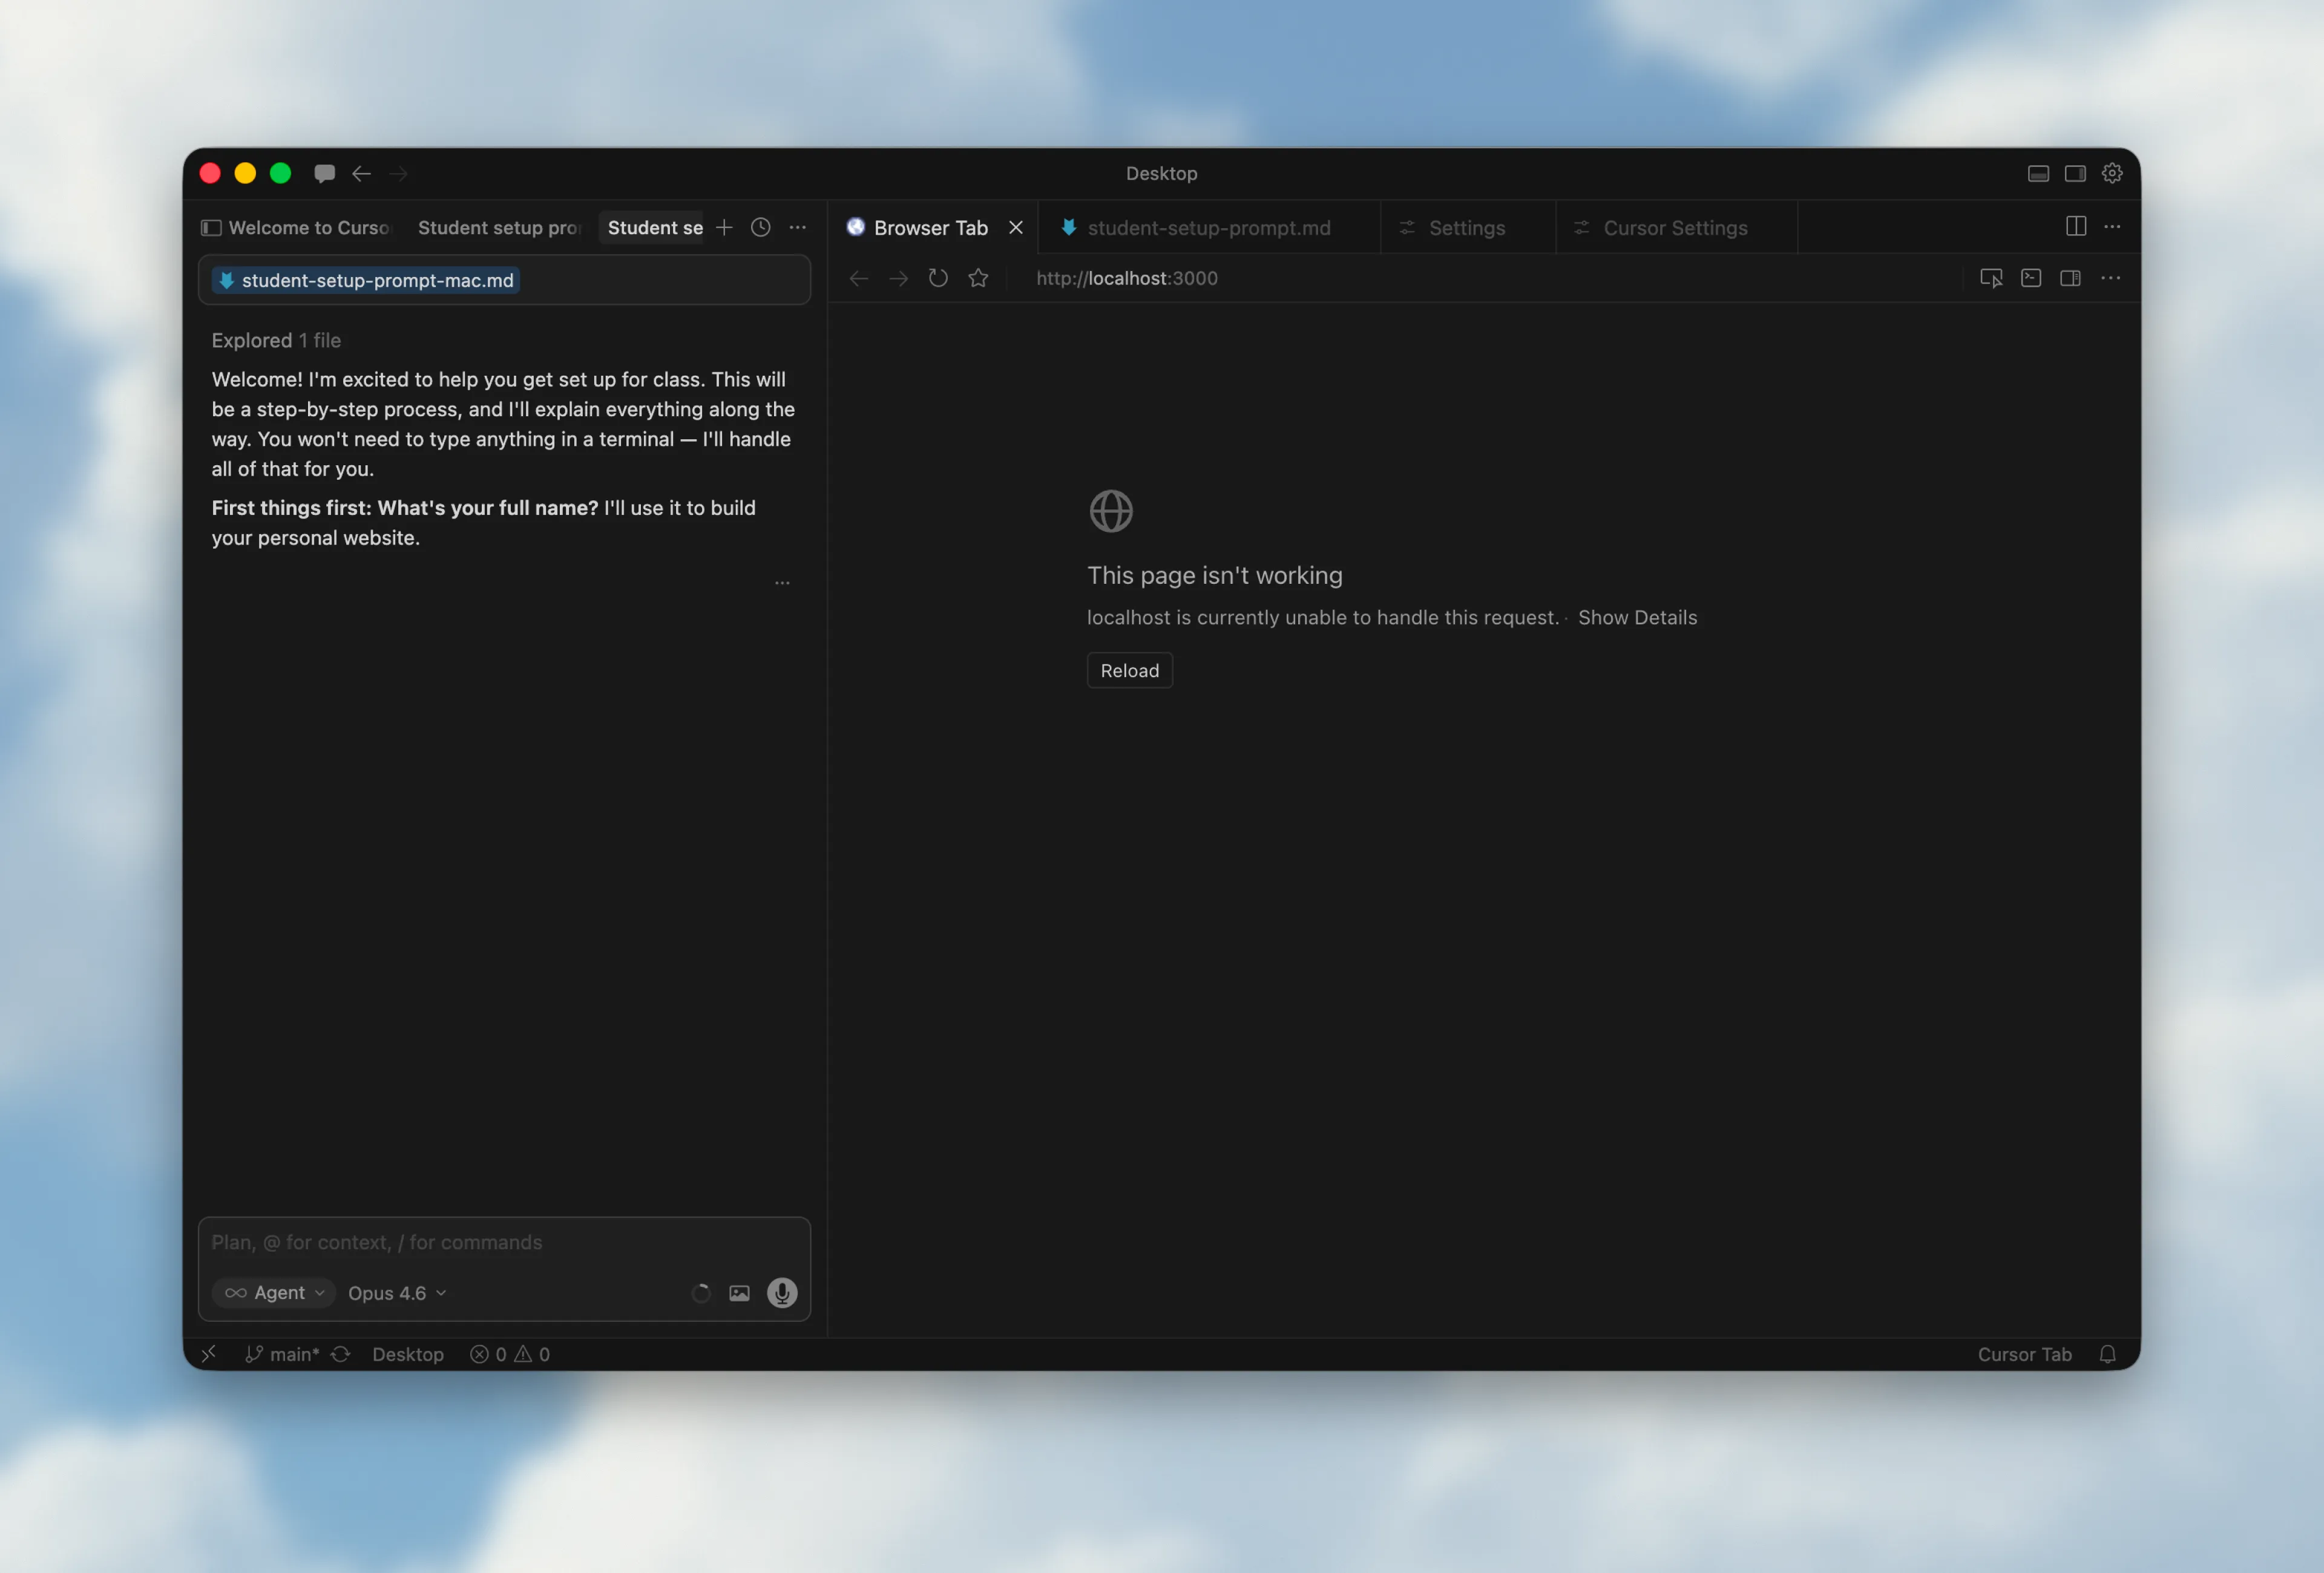Open browser console/devtools icon
Screen dimensions: 2324x1573
click(x=2031, y=279)
